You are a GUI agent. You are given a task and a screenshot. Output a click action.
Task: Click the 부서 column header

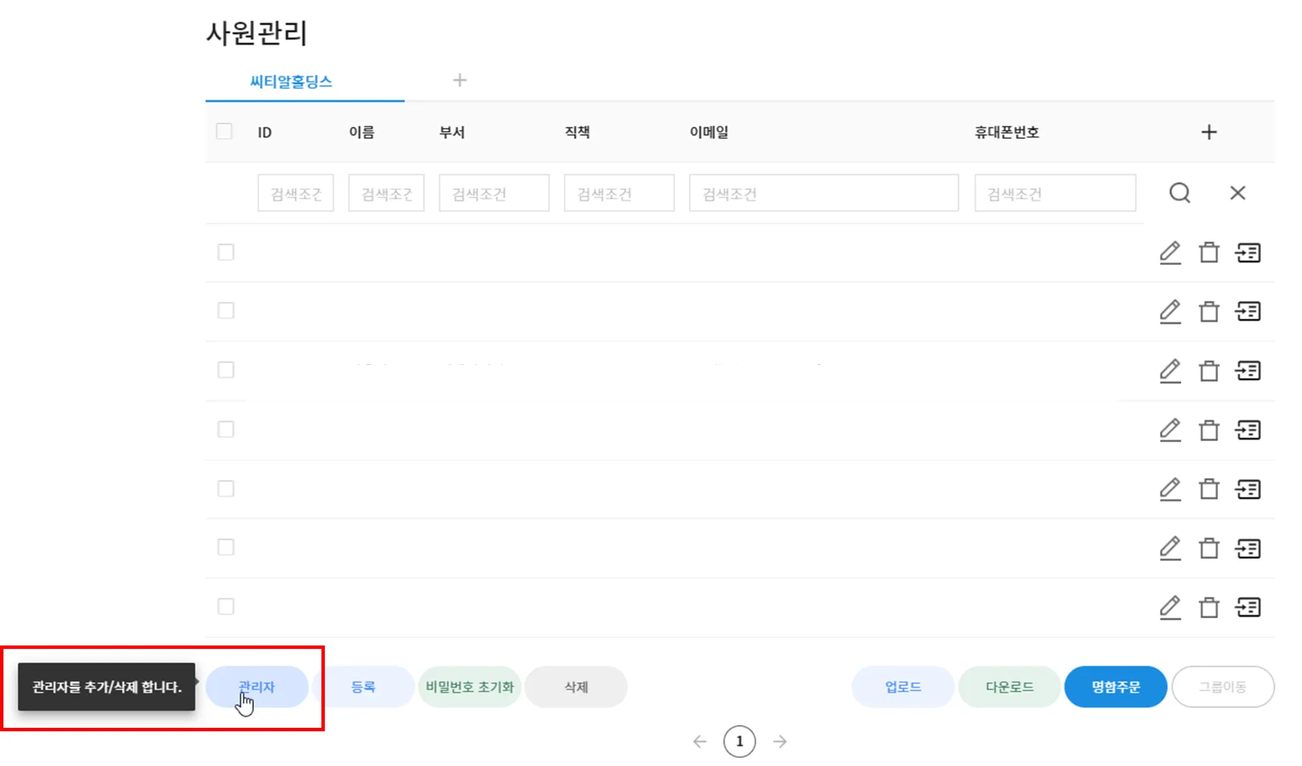[451, 132]
